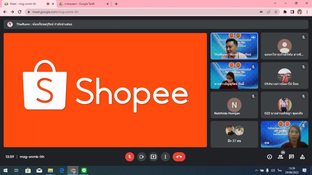This screenshot has height=175, width=312.
Task: Show everyone participants panel
Action: pyautogui.click(x=280, y=157)
